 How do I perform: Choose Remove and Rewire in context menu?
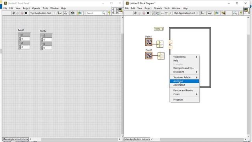pyautogui.click(x=185, y=90)
